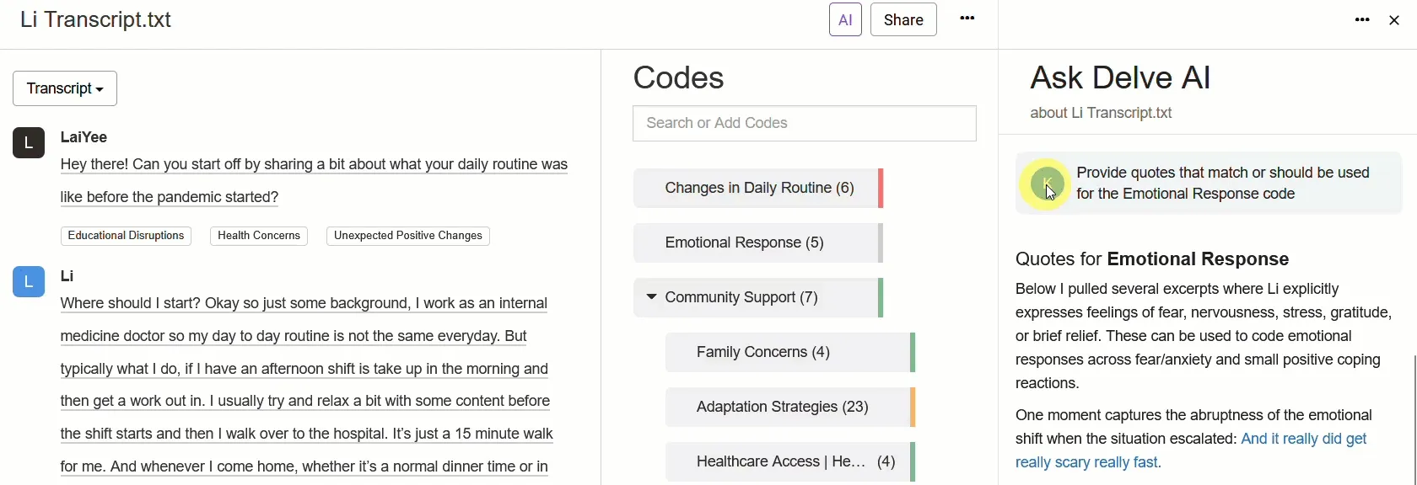The height and width of the screenshot is (485, 1417).
Task: Collapse the Community Support code group
Action: [x=650, y=297]
